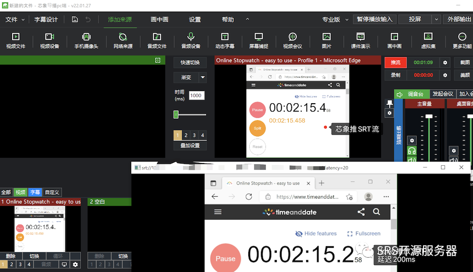Toggle 推流 streaming button
This screenshot has height=272, width=473.
[x=395, y=63]
